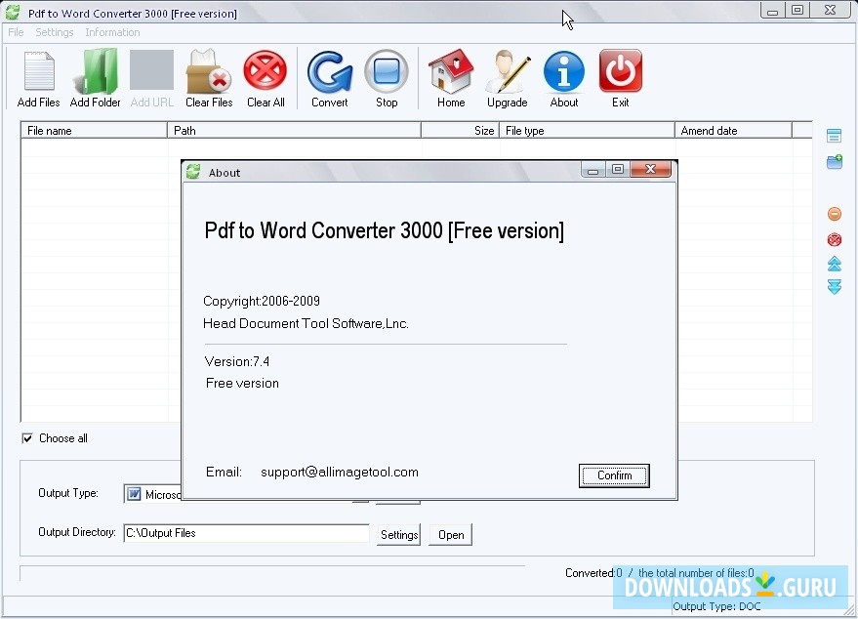
Task: Click the Add Folder toolbar icon
Action: coord(96,78)
